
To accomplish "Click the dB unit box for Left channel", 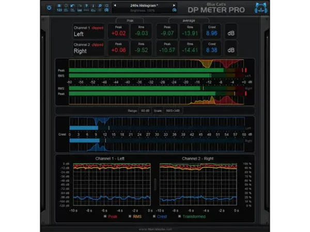I will (x=231, y=31).
